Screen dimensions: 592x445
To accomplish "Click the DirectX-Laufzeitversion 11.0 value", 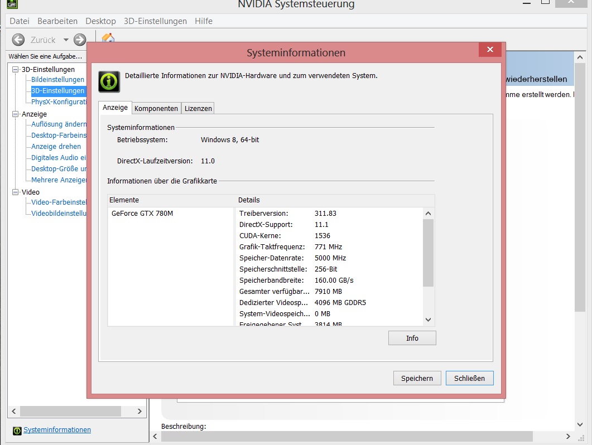I will [x=208, y=161].
